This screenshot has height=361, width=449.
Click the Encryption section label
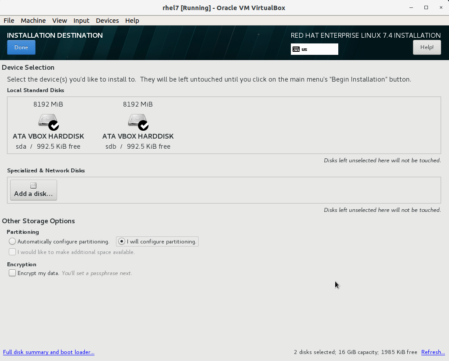[22, 264]
